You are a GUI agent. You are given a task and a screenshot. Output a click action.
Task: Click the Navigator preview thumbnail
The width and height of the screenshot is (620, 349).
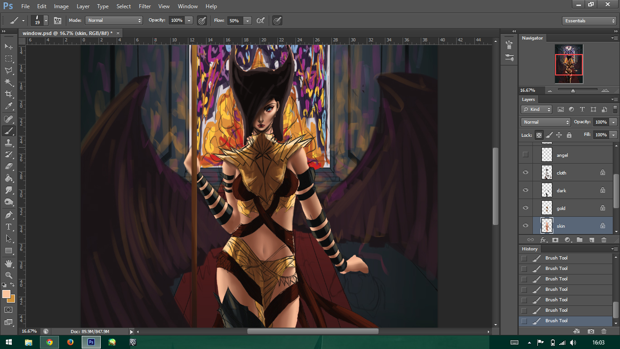(x=569, y=64)
